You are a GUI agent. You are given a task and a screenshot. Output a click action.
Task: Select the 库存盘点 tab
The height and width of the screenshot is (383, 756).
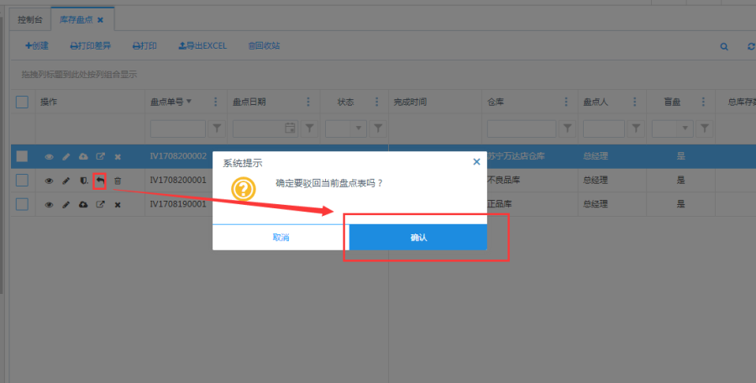76,18
